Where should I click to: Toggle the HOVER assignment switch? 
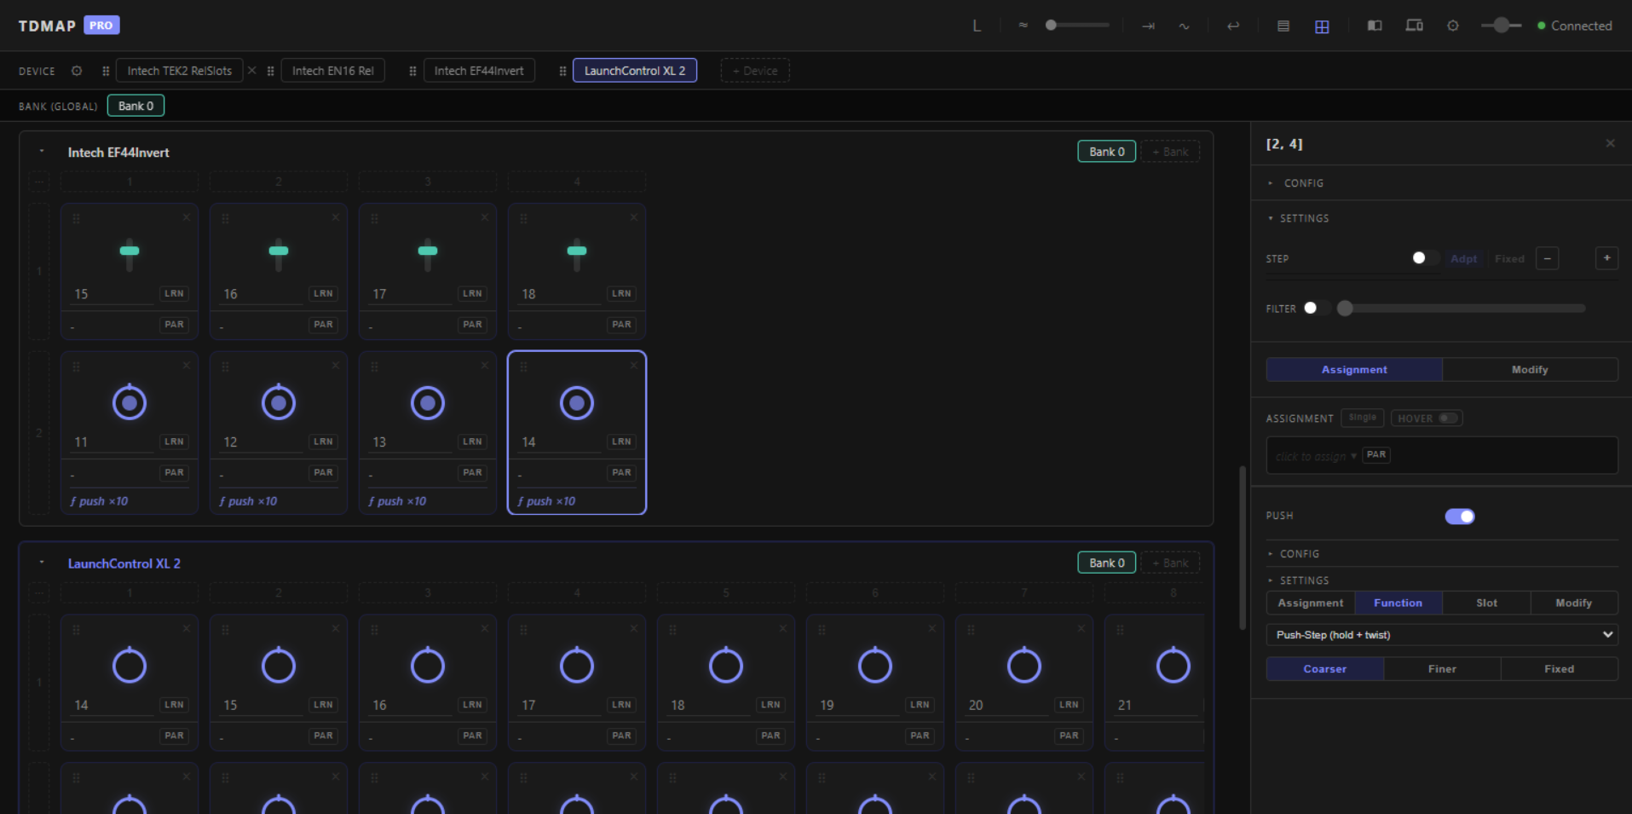pos(1448,418)
